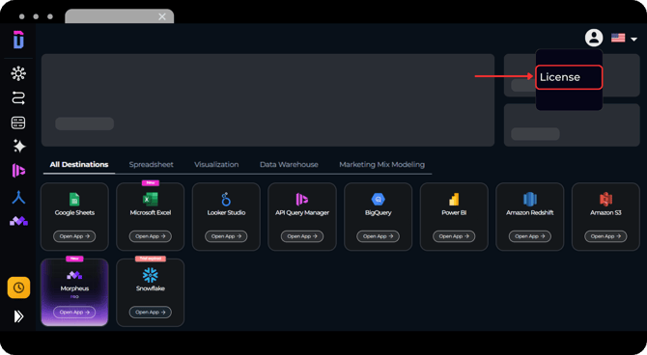Open App for Google Sheets
This screenshot has width=647, height=355.
point(74,236)
